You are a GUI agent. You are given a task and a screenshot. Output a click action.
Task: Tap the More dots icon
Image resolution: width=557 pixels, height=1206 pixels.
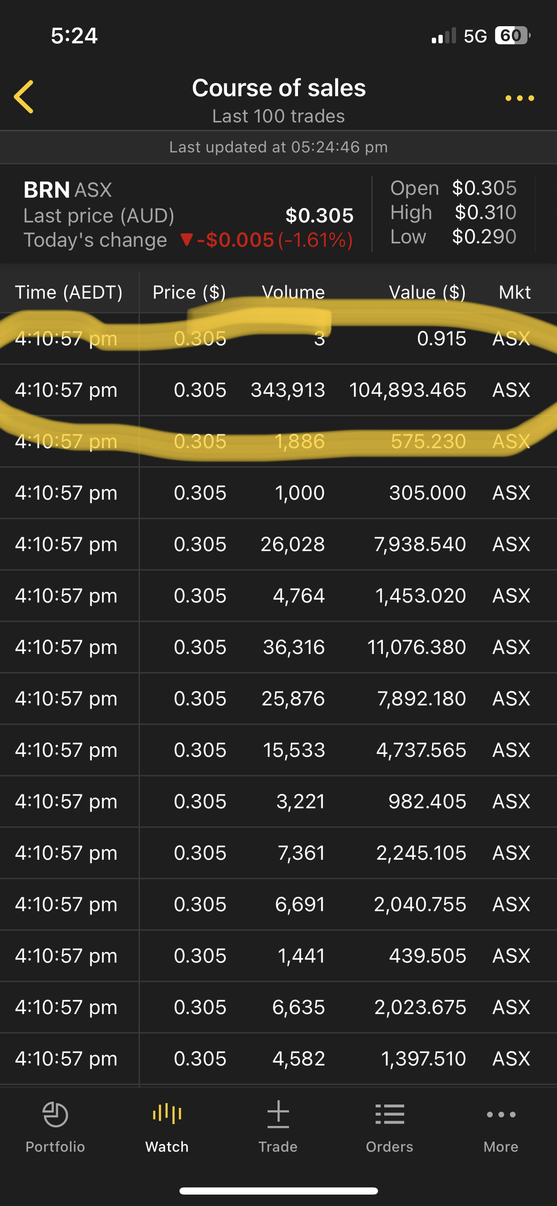point(501,1115)
